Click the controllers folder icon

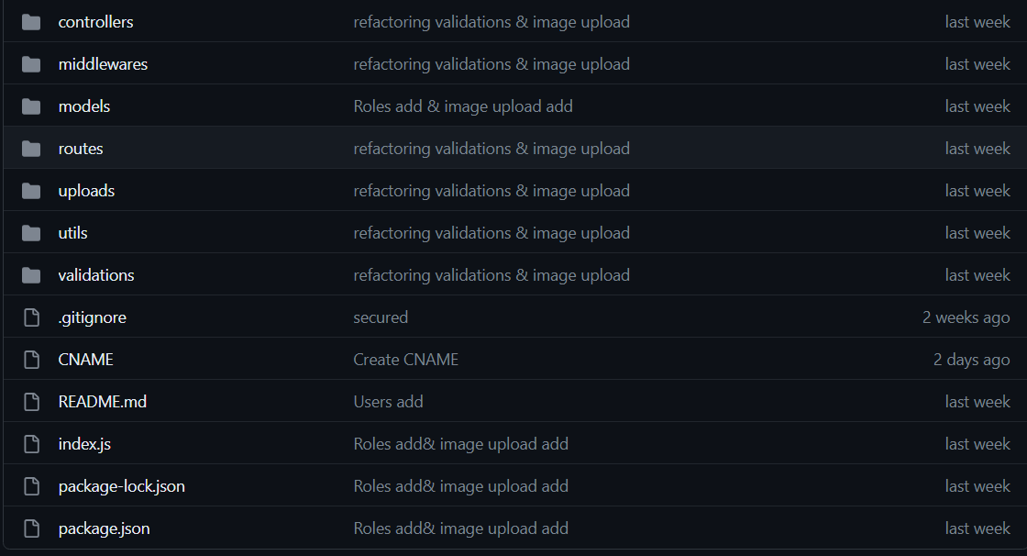coord(31,22)
